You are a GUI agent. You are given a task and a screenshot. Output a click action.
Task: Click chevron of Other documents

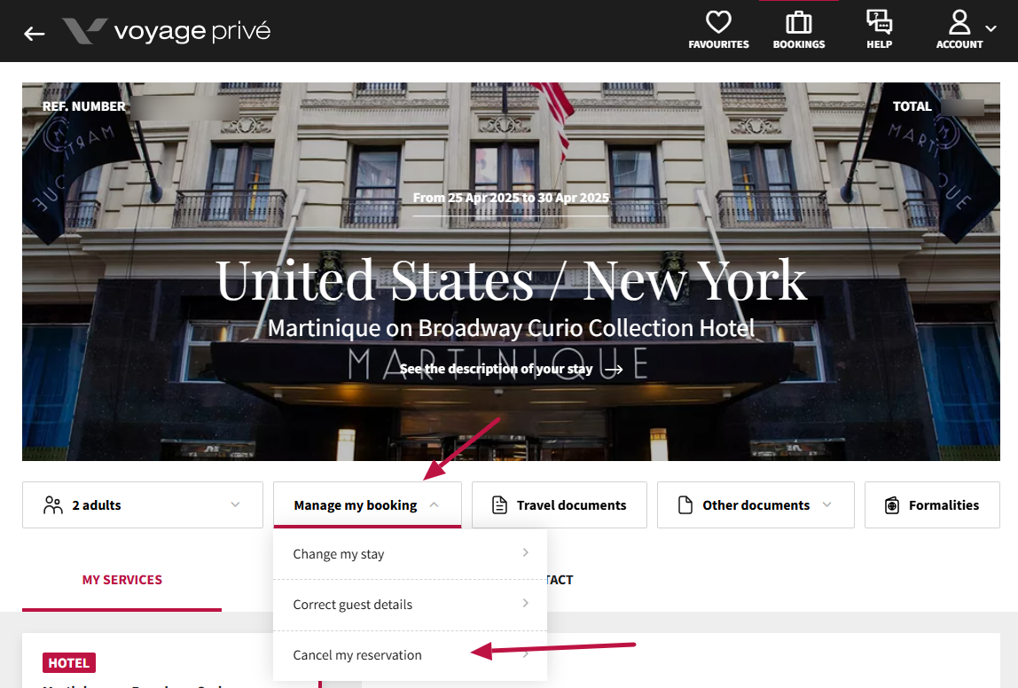point(826,504)
